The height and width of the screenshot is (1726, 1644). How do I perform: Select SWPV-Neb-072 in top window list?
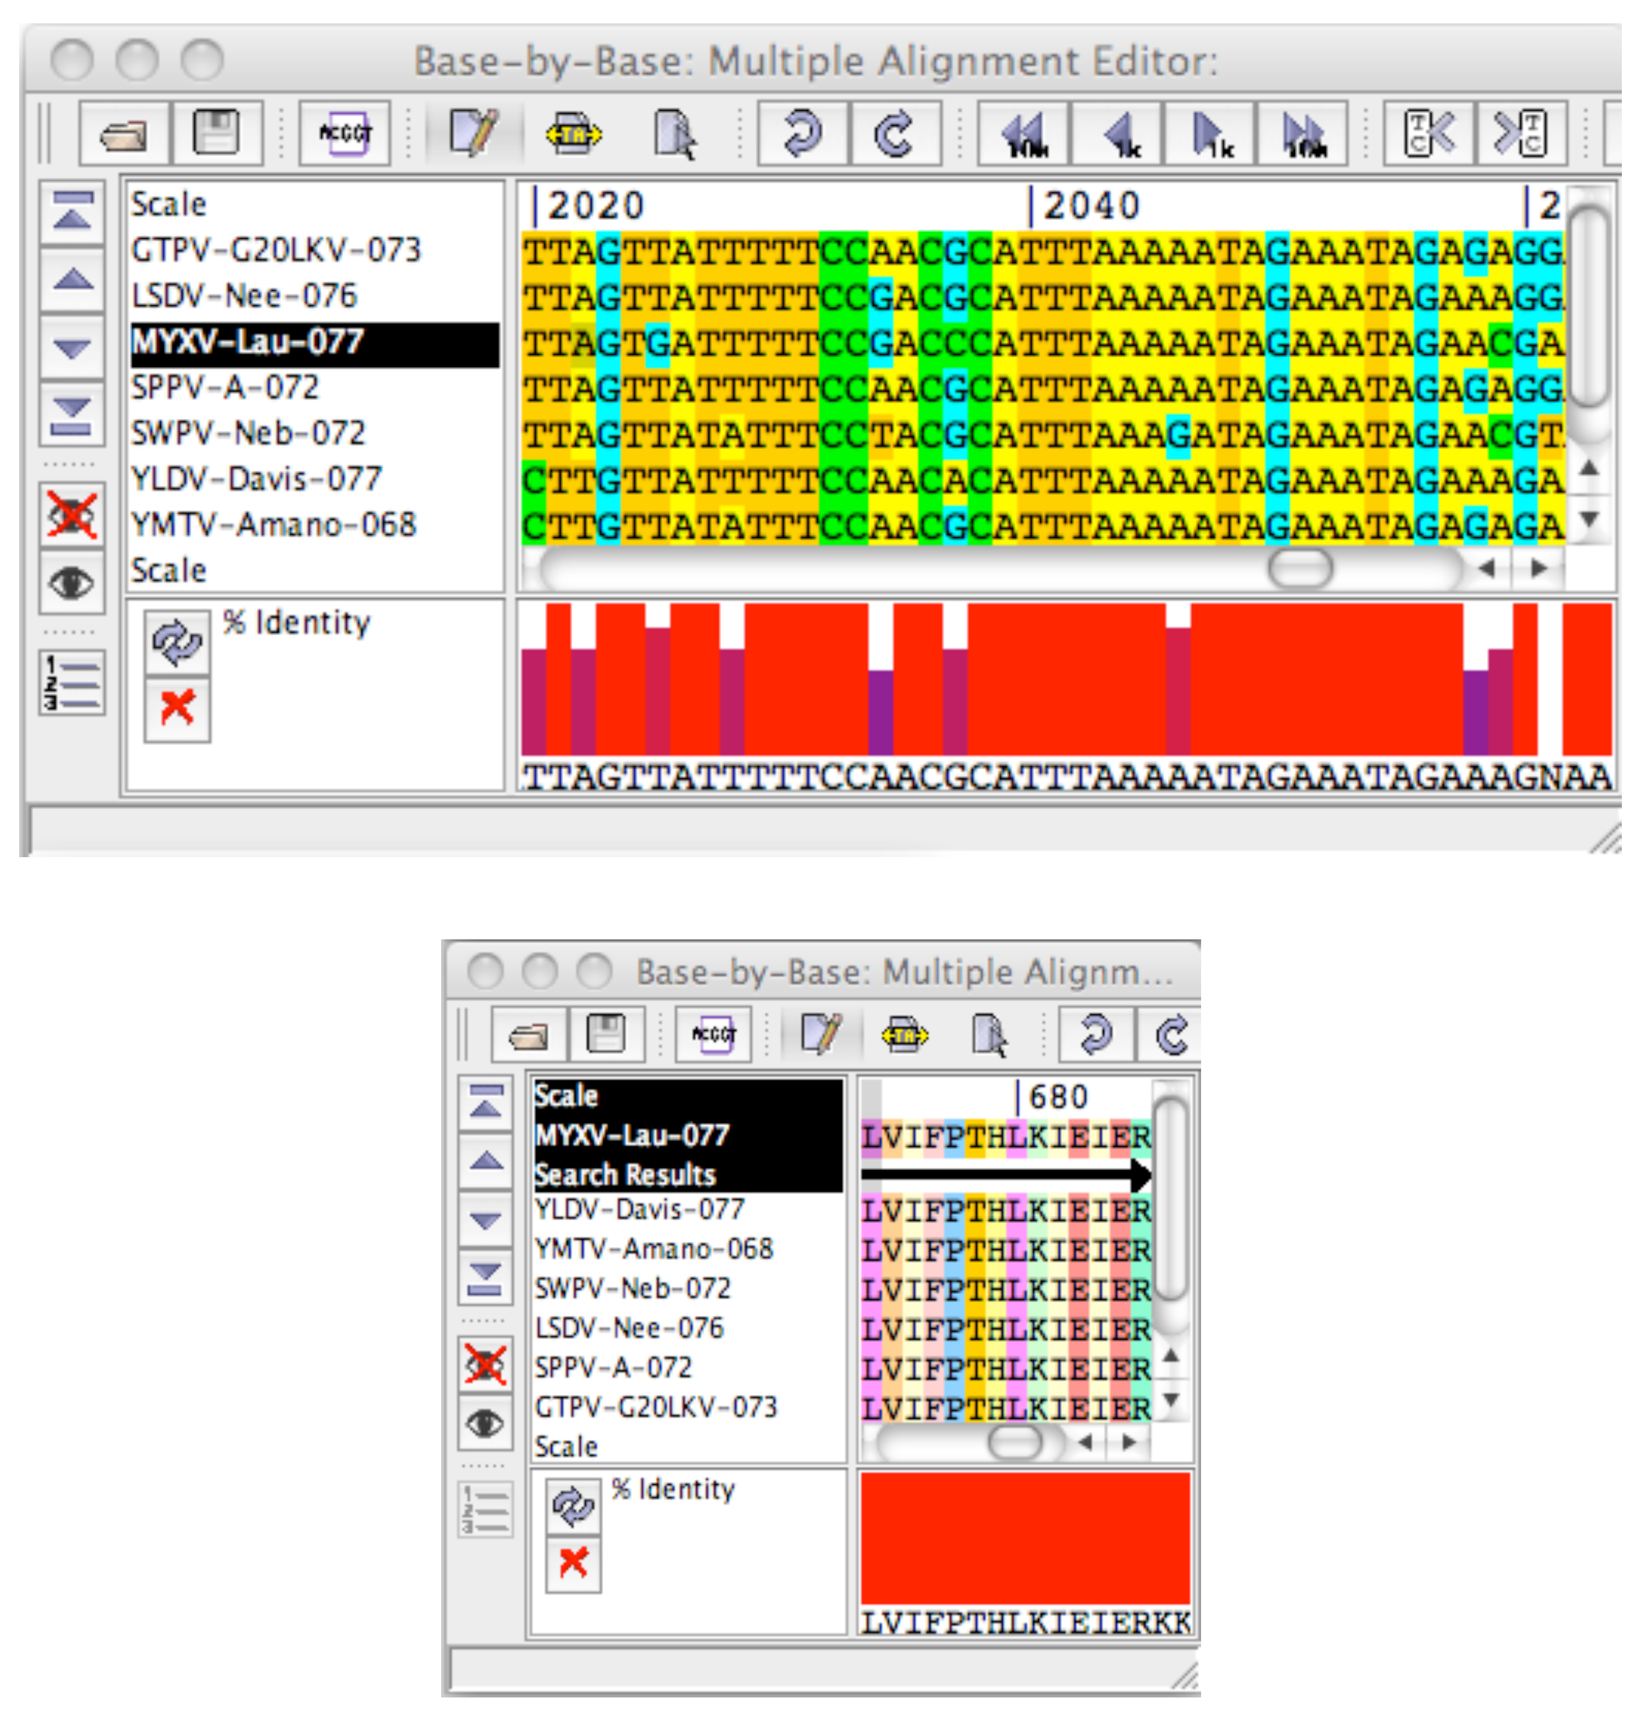pyautogui.click(x=248, y=434)
